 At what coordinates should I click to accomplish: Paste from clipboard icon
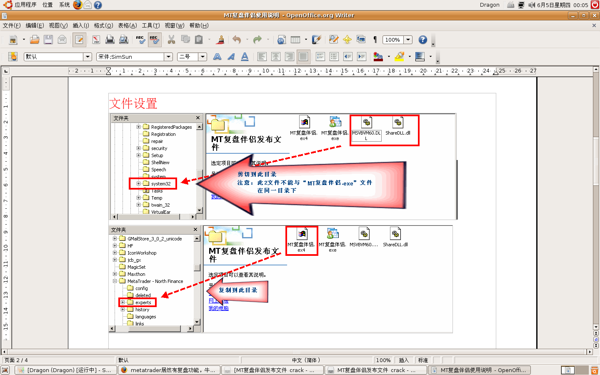point(199,40)
